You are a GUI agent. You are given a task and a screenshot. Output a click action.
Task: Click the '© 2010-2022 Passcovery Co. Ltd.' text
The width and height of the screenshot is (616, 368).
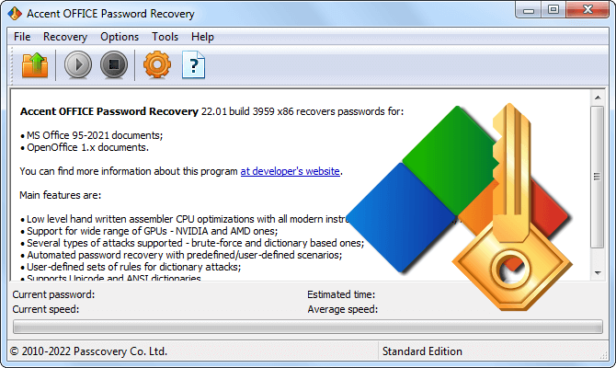pyautogui.click(x=89, y=351)
